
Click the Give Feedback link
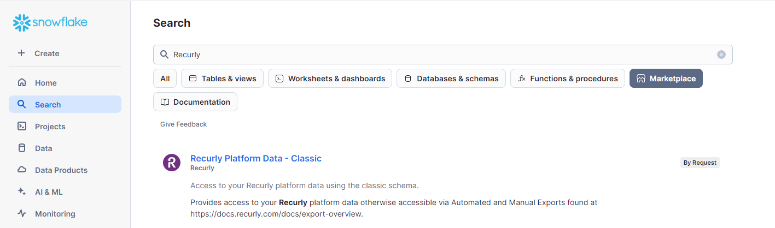coord(183,124)
